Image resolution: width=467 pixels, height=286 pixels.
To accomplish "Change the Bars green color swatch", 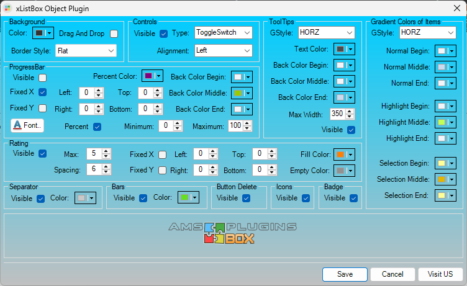I will 188,198.
